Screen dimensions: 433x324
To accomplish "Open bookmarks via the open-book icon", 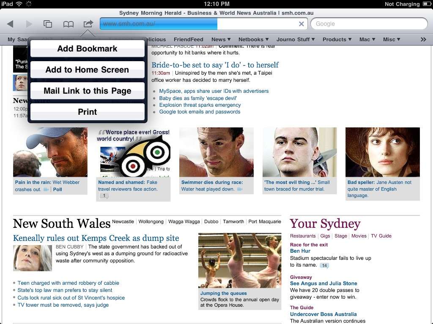I will pos(68,24).
